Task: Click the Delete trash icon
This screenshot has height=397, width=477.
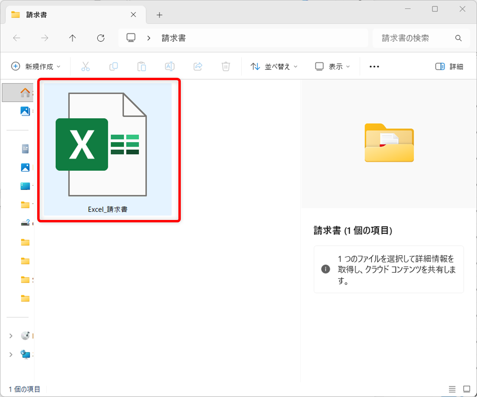Action: 226,66
